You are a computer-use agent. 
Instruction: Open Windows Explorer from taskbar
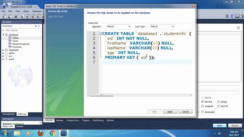17,133
